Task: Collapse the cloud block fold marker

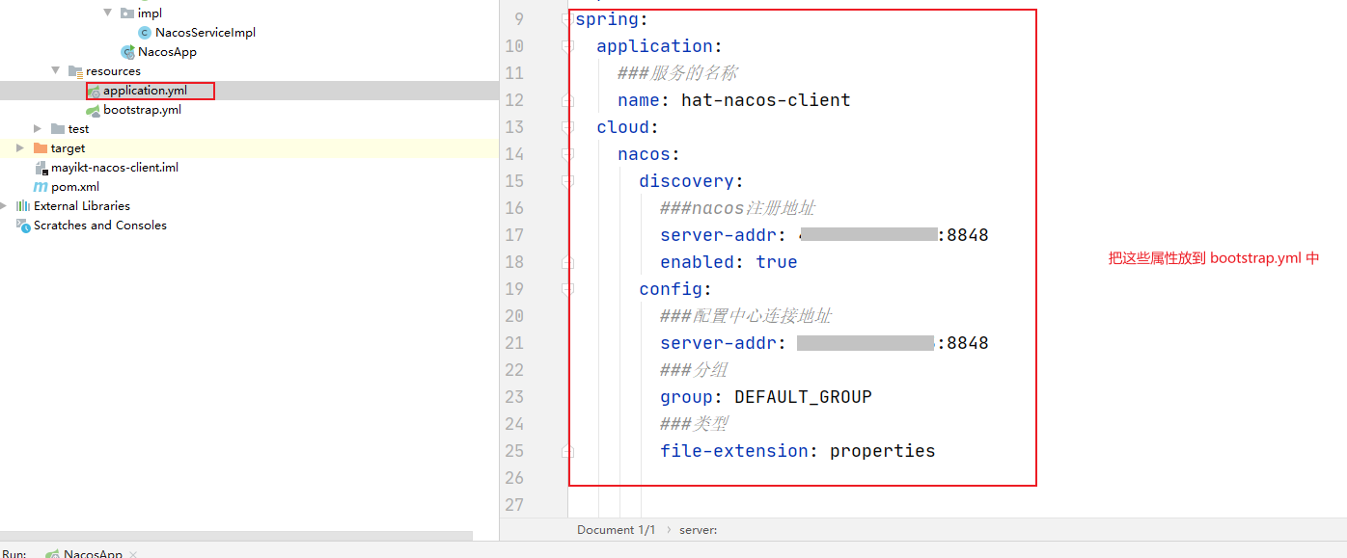Action: pyautogui.click(x=566, y=126)
